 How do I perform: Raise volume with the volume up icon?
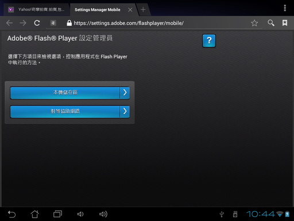coord(103,214)
